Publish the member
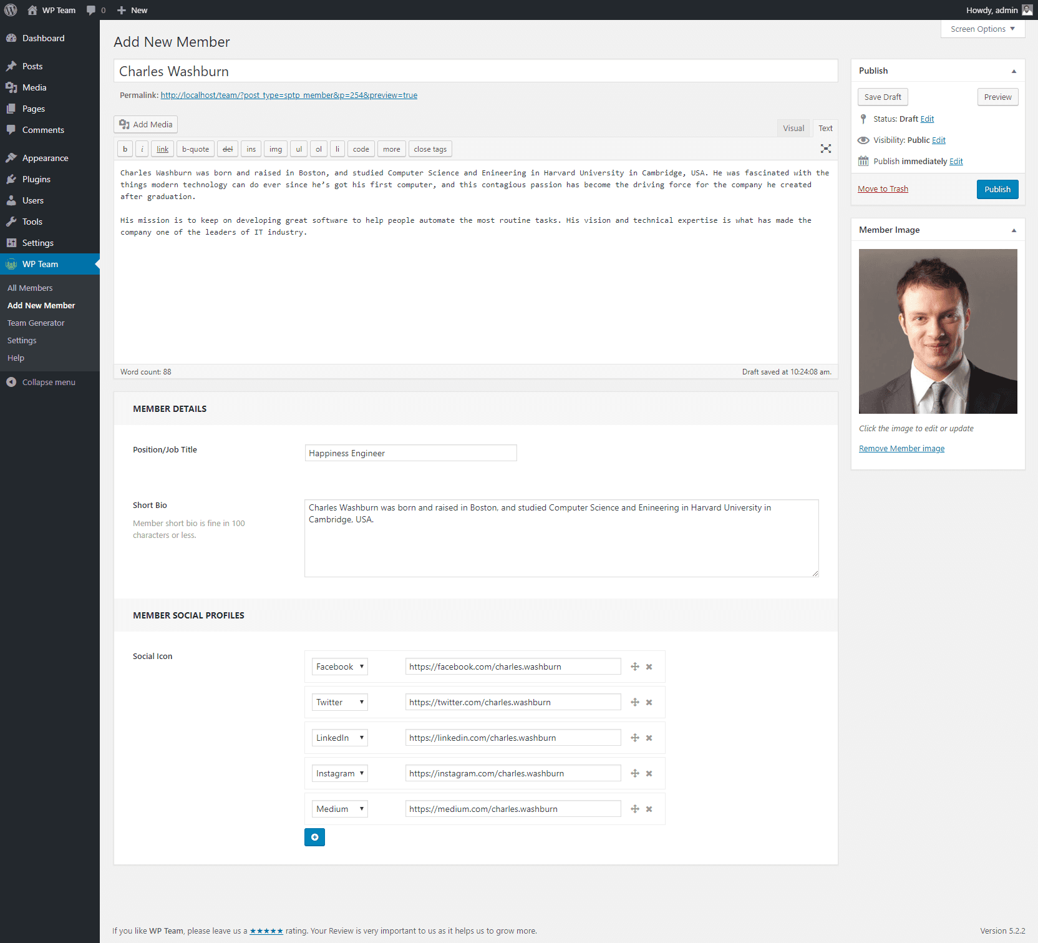 pyautogui.click(x=997, y=189)
